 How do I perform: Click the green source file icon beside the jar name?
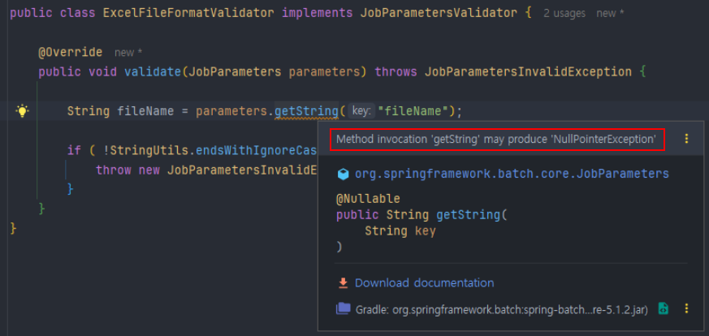(664, 309)
